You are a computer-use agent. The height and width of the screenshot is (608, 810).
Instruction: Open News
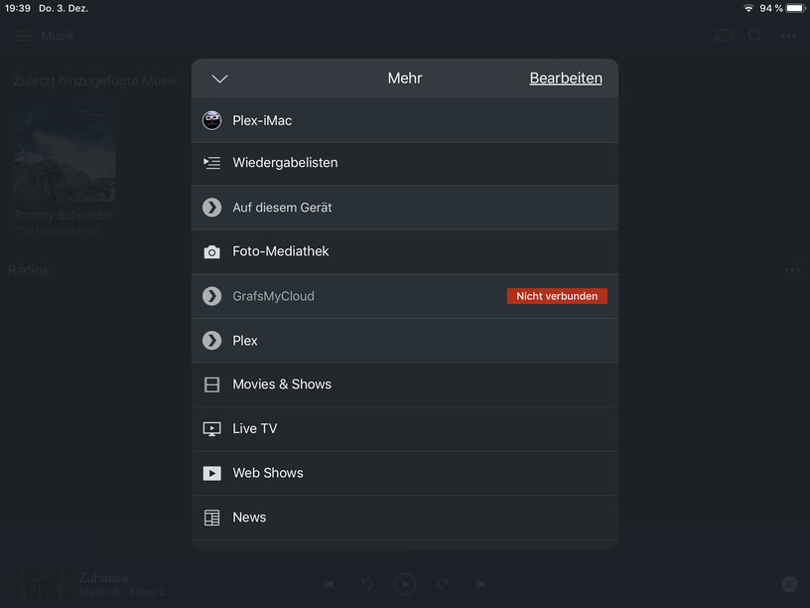coord(404,518)
